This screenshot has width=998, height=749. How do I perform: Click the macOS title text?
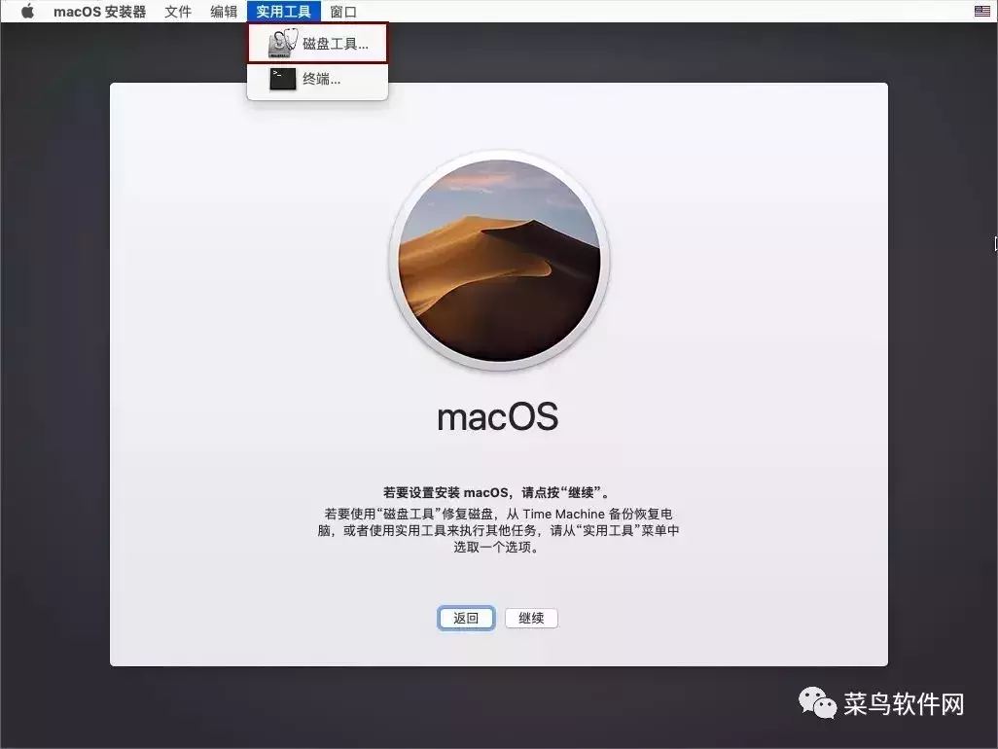point(498,416)
